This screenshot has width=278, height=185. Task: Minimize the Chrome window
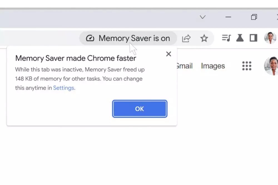pos(228,17)
